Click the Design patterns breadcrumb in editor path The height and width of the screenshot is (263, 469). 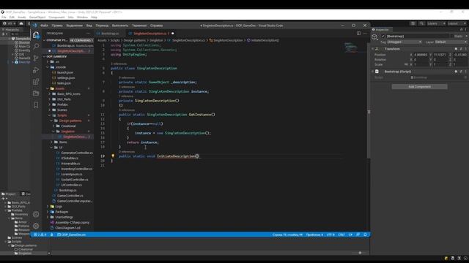(x=135, y=40)
